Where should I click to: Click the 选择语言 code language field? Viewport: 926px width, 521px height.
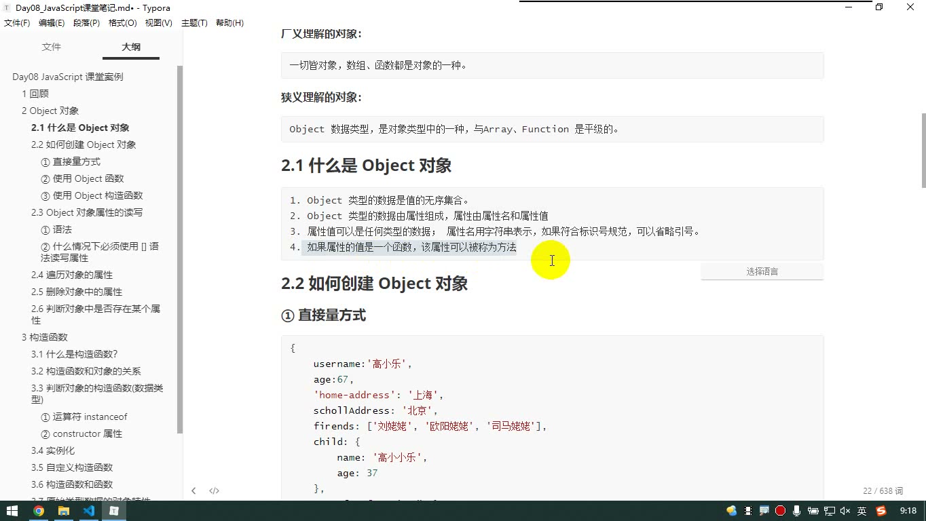(x=762, y=271)
